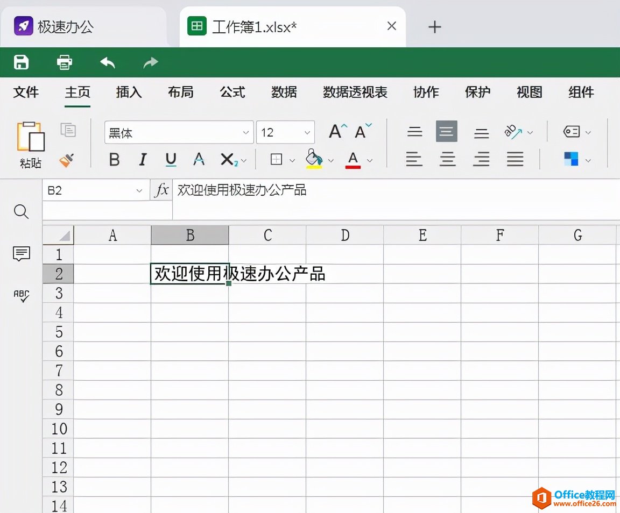Click the Copy icon beside Paste

pos(68,131)
